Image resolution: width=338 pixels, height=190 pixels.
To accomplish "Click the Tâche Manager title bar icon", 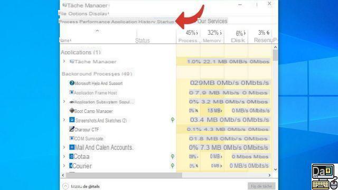I will pyautogui.click(x=64, y=5).
